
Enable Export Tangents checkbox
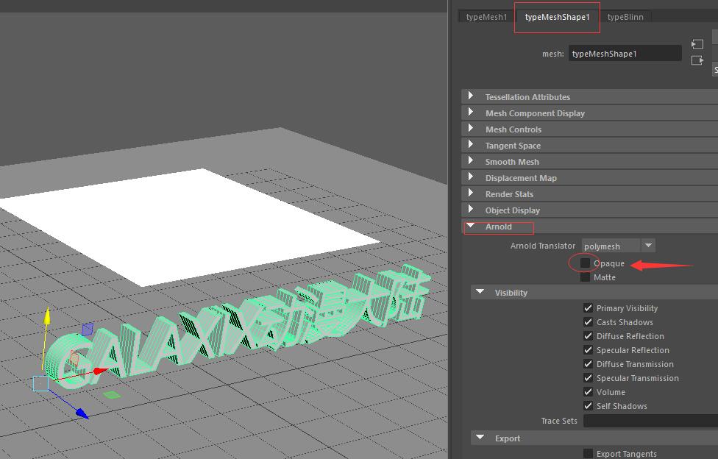click(x=589, y=454)
